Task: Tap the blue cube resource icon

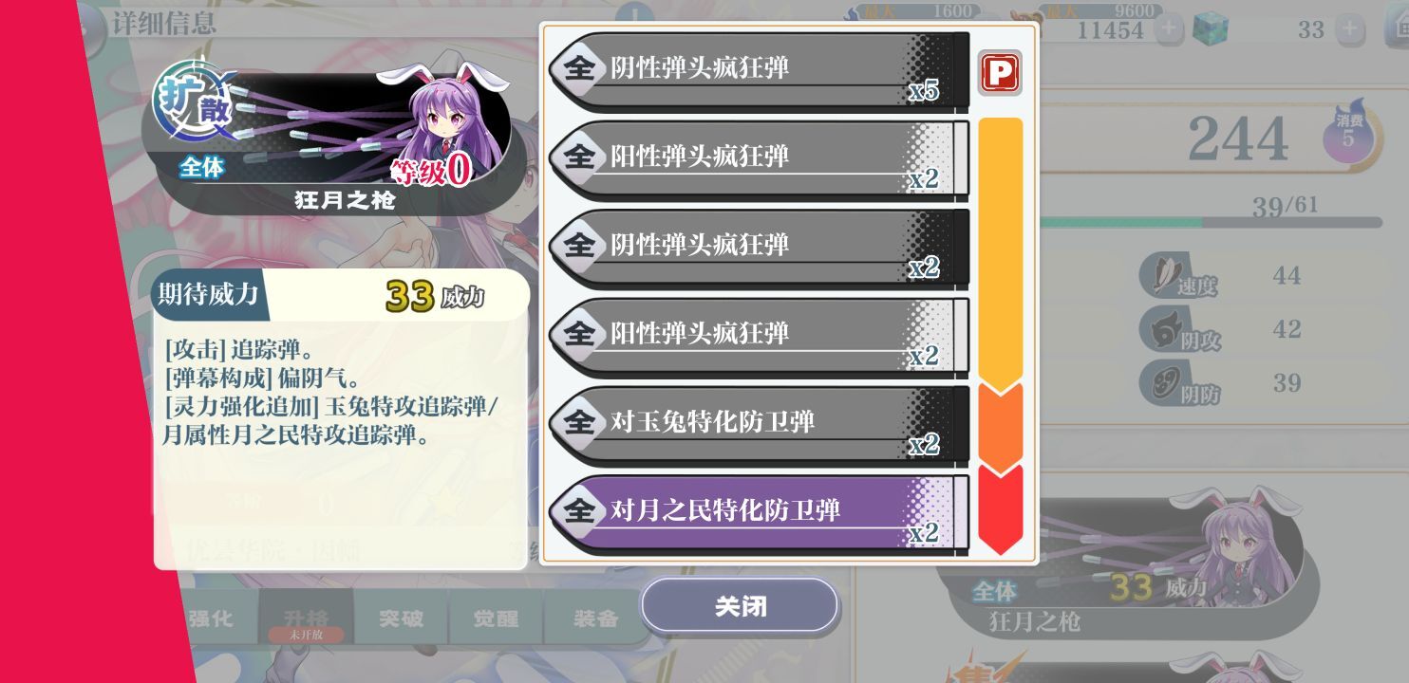Action: point(1211,28)
